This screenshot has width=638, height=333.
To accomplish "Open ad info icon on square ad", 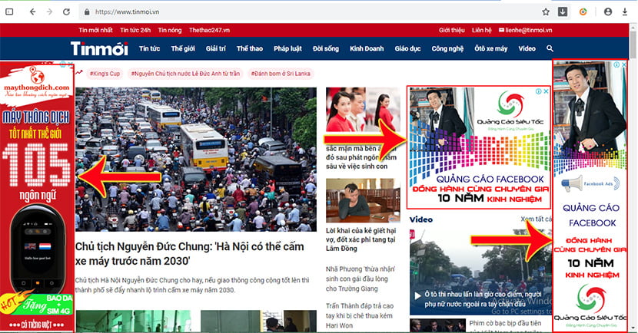I will pos(538,91).
